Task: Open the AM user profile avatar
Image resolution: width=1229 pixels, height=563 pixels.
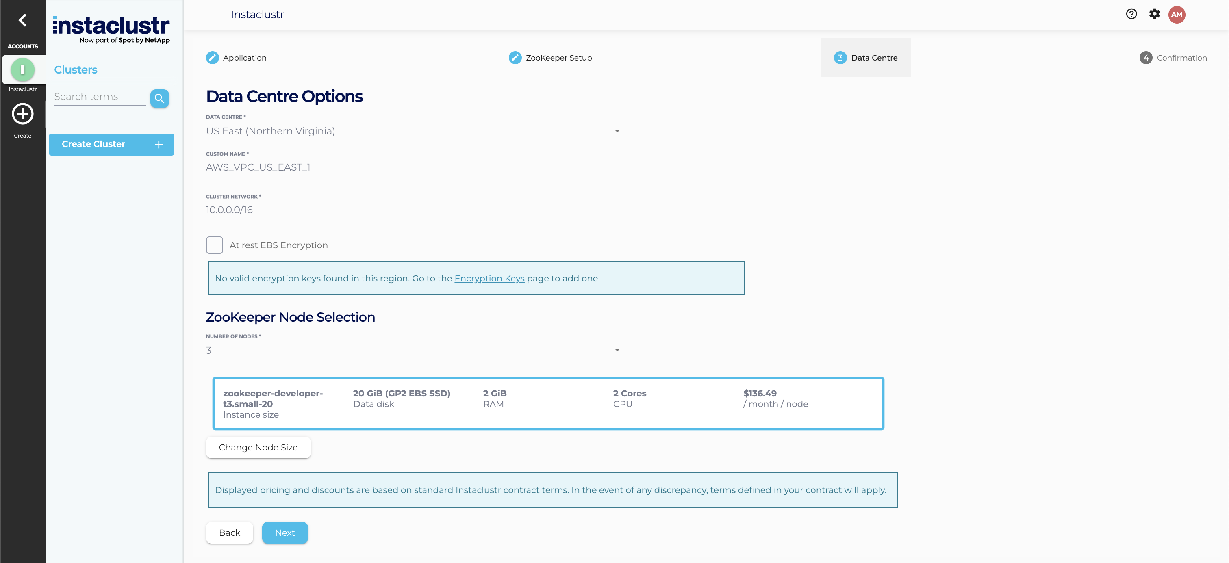Action: (x=1177, y=14)
